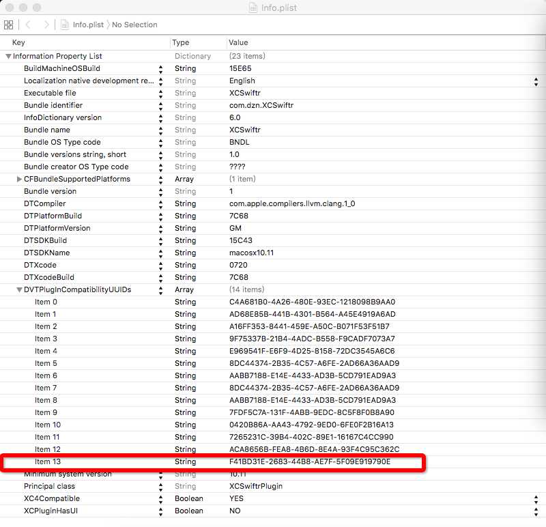The height and width of the screenshot is (527, 546).
Task: Select the Item 12 row
Action: pyautogui.click(x=273, y=449)
